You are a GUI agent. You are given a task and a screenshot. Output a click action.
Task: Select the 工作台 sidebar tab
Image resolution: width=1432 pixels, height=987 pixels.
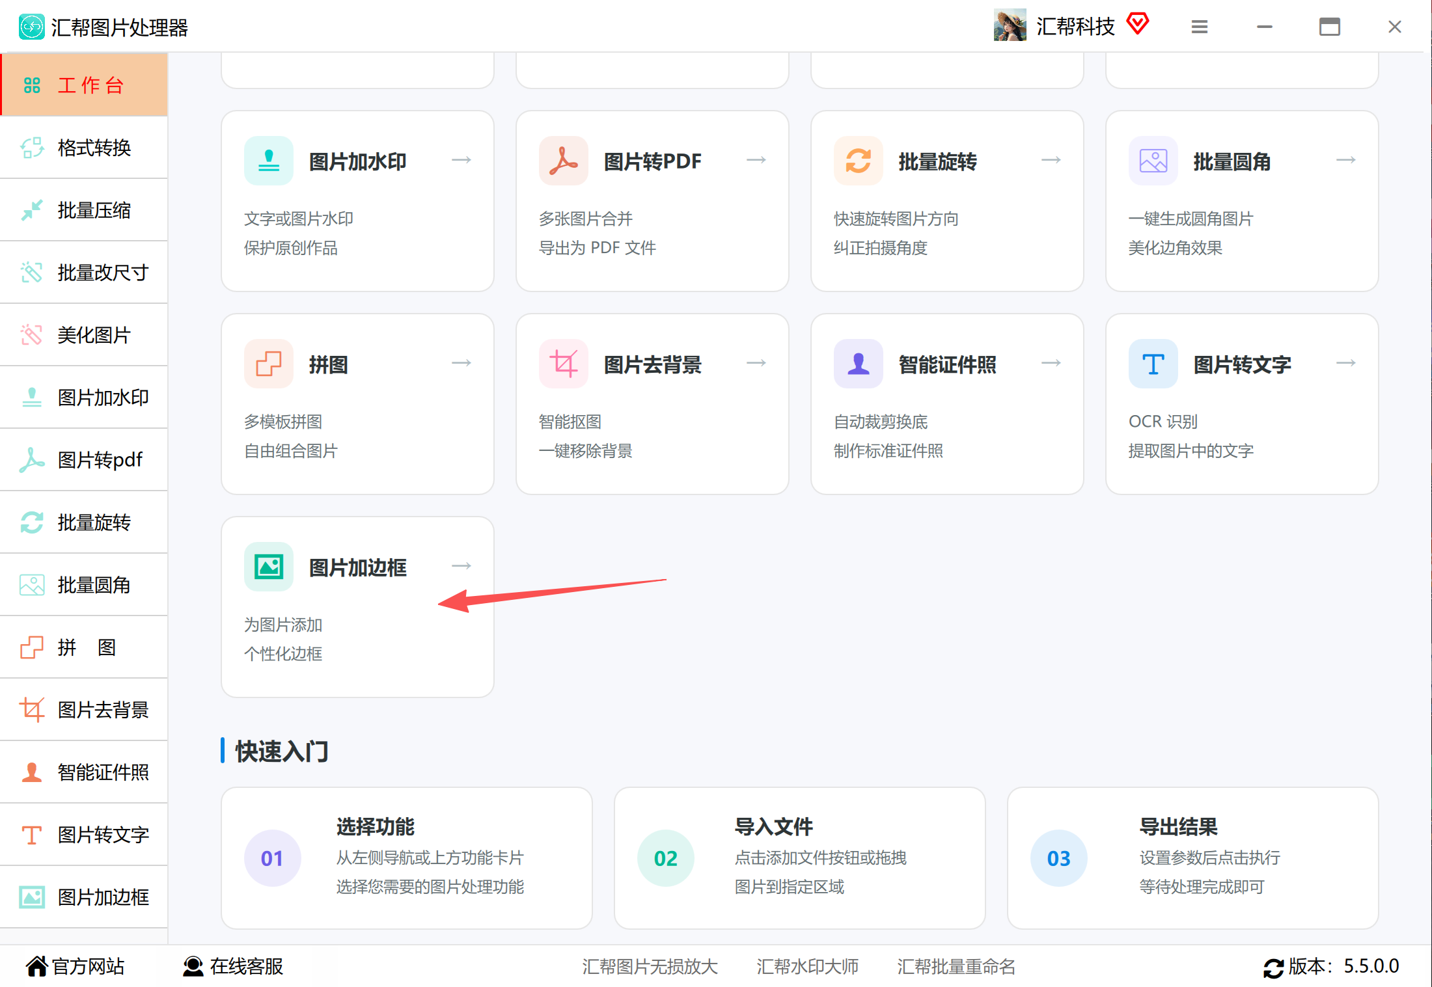(84, 85)
